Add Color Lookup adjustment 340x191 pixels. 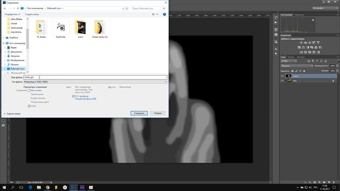coord(320,47)
